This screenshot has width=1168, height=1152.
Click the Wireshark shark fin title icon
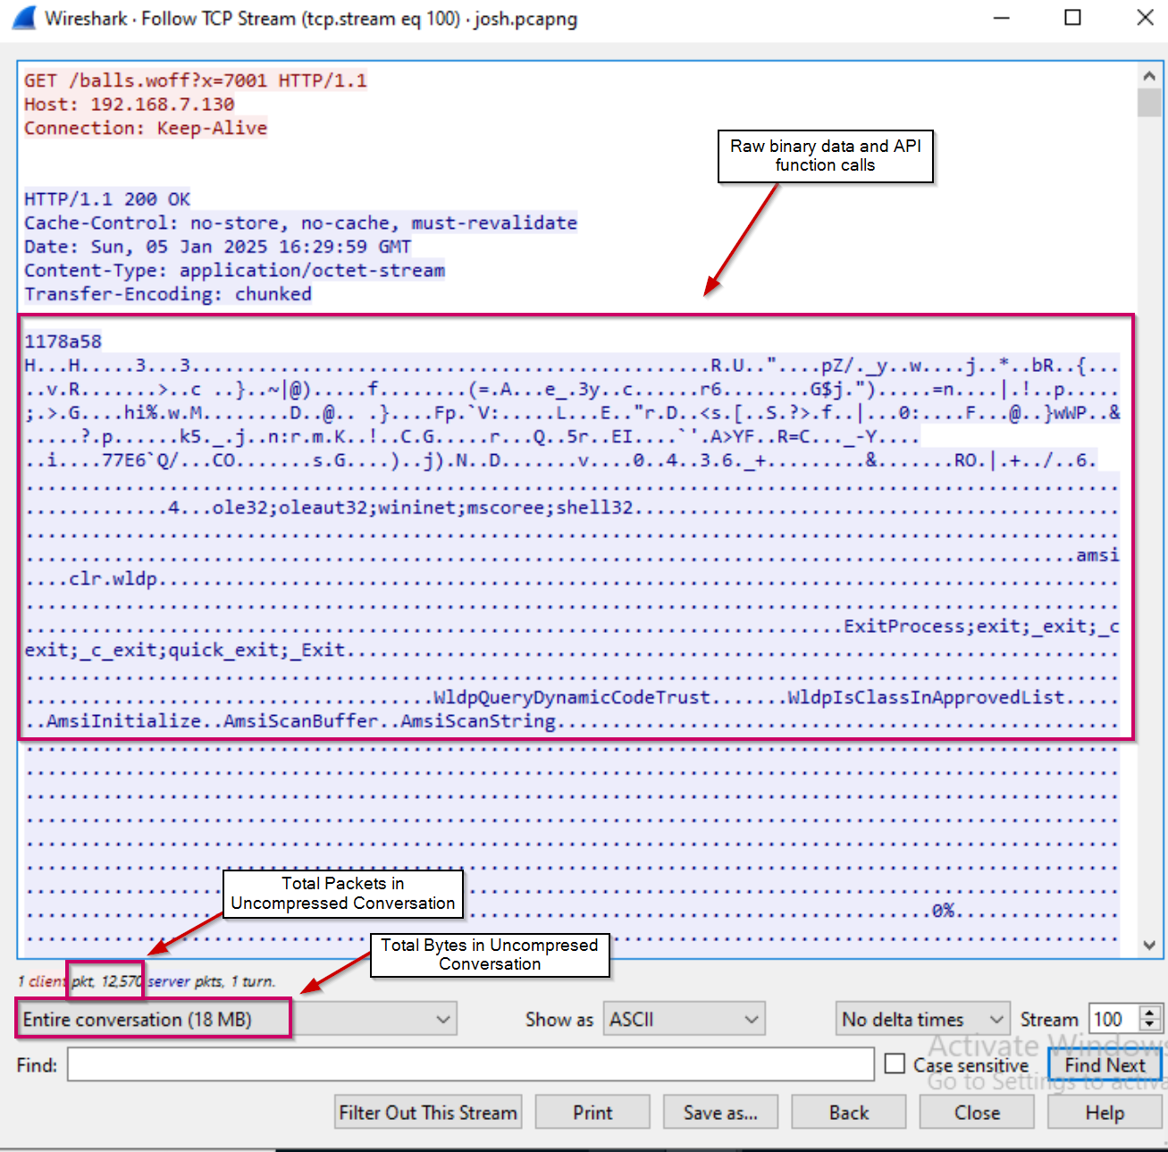point(24,18)
